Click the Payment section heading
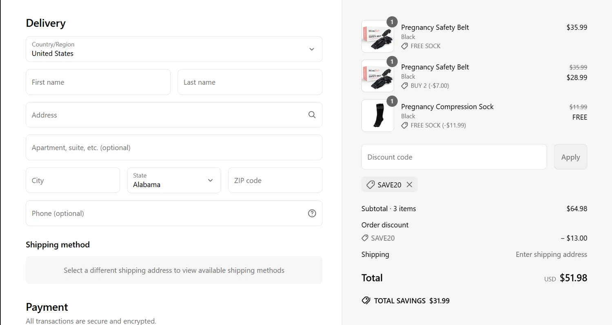This screenshot has height=325, width=612. point(47,307)
